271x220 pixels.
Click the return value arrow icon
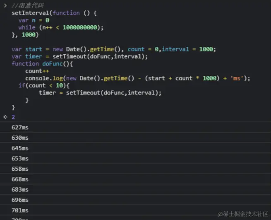coord(5,117)
